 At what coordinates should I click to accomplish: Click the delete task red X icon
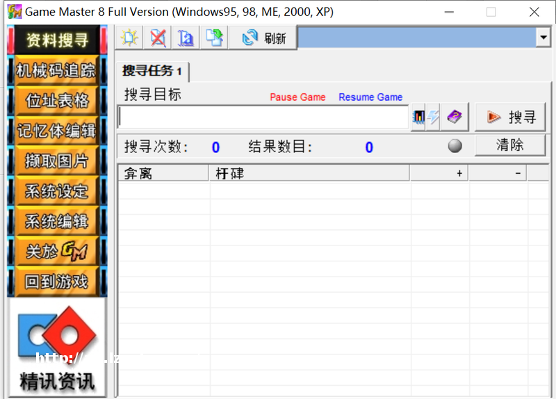pyautogui.click(x=158, y=38)
